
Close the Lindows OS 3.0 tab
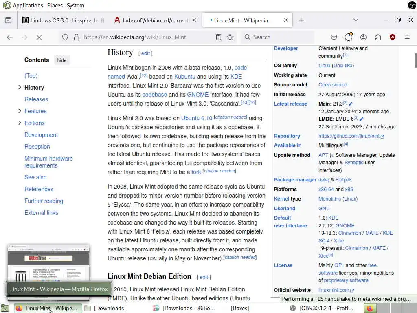pyautogui.click(x=103, y=20)
